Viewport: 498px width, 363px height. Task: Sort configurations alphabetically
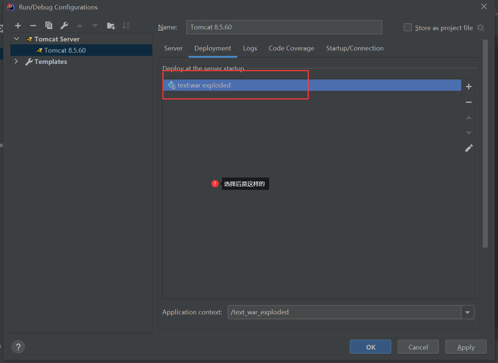pyautogui.click(x=126, y=25)
